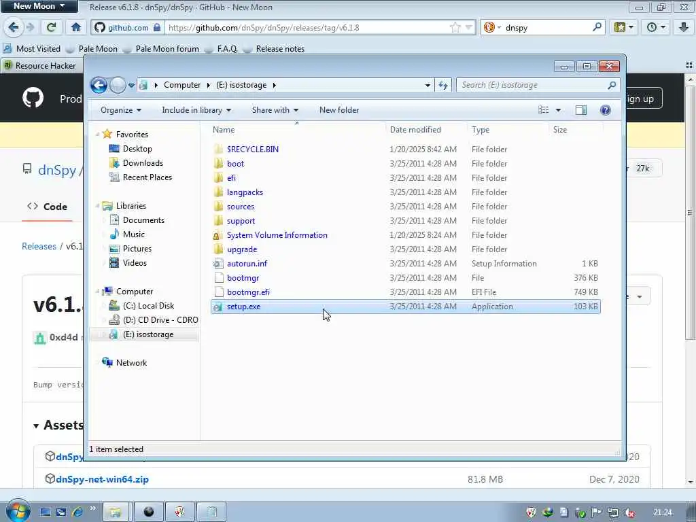696x522 pixels.
Task: Open the Organize menu
Action: click(x=121, y=110)
